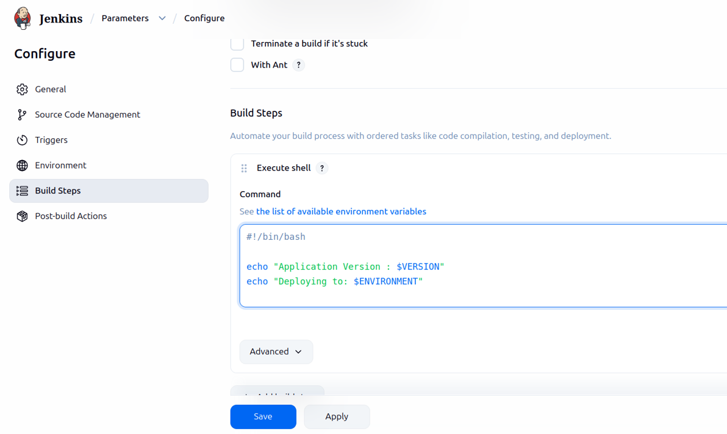Navigate to Post-build Actions section
727x434 pixels.
pos(71,215)
